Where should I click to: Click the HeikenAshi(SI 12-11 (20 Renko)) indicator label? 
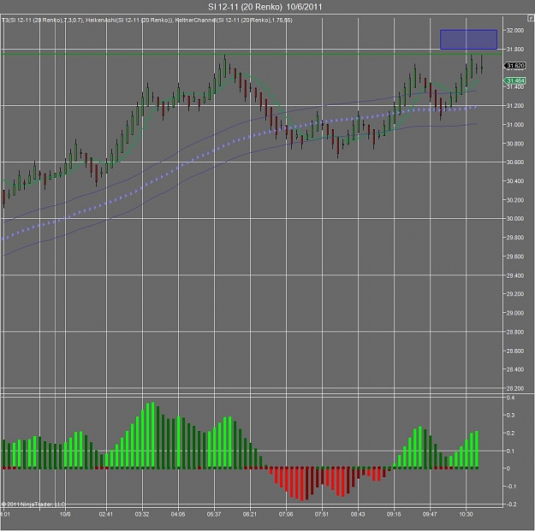click(x=129, y=21)
